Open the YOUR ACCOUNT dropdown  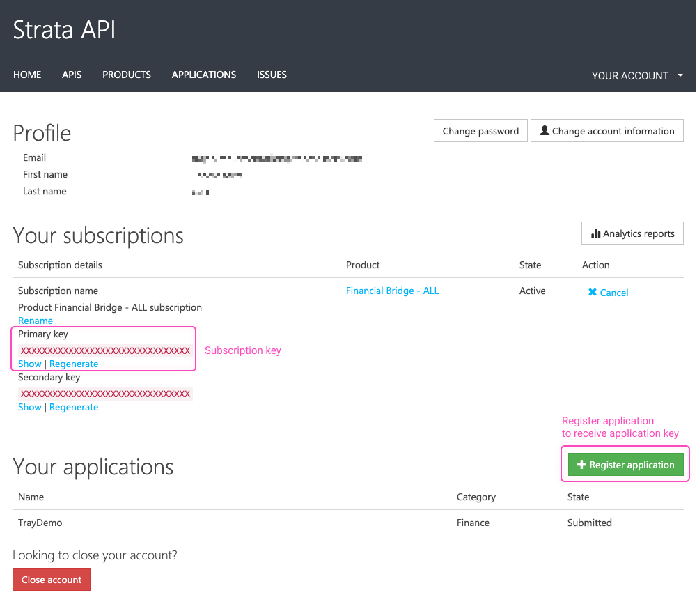(631, 75)
